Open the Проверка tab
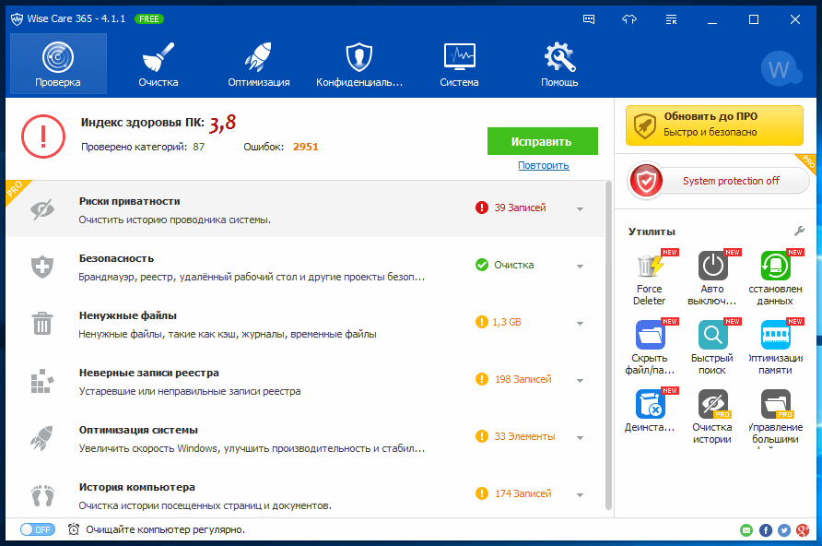Viewport: 822px width, 546px height. click(58, 64)
